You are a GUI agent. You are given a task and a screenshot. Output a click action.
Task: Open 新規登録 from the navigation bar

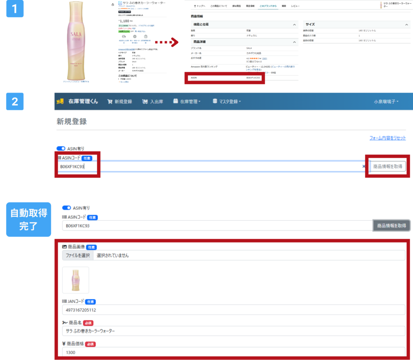click(120, 101)
